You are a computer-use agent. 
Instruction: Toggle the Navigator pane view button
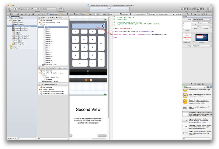pos(194,9)
